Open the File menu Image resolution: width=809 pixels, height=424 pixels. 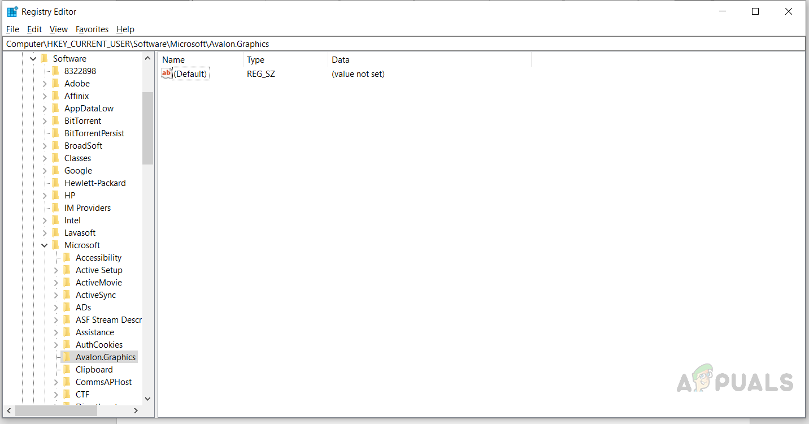[12, 29]
